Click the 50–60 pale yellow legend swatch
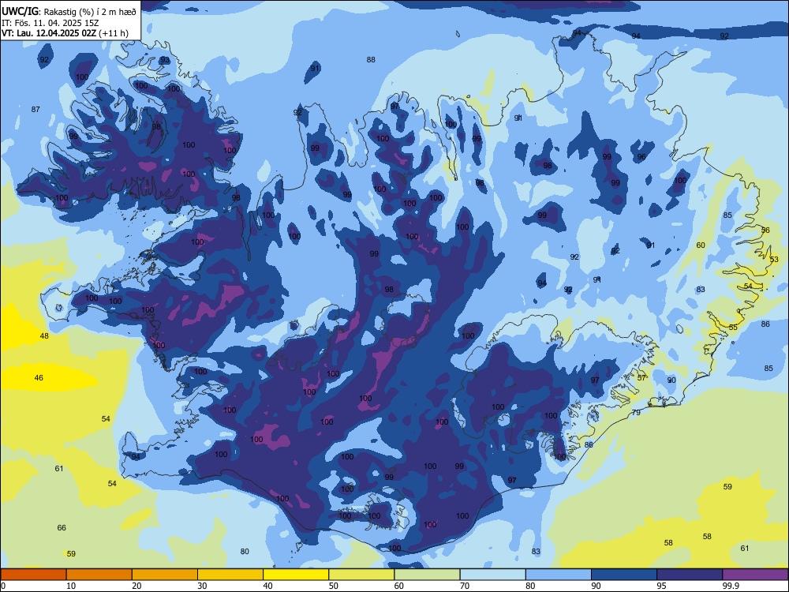The width and height of the screenshot is (789, 592). tap(361, 575)
